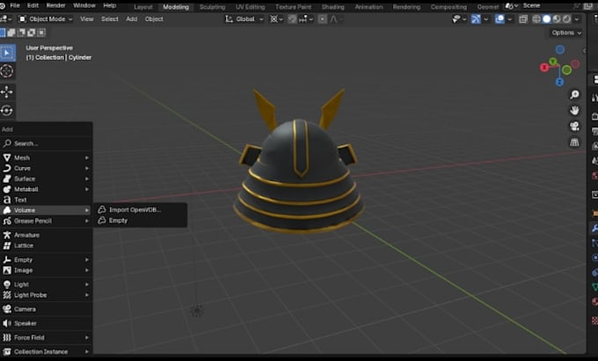Switch to the Layout workspace tab
This screenshot has height=361, width=598.
143,7
